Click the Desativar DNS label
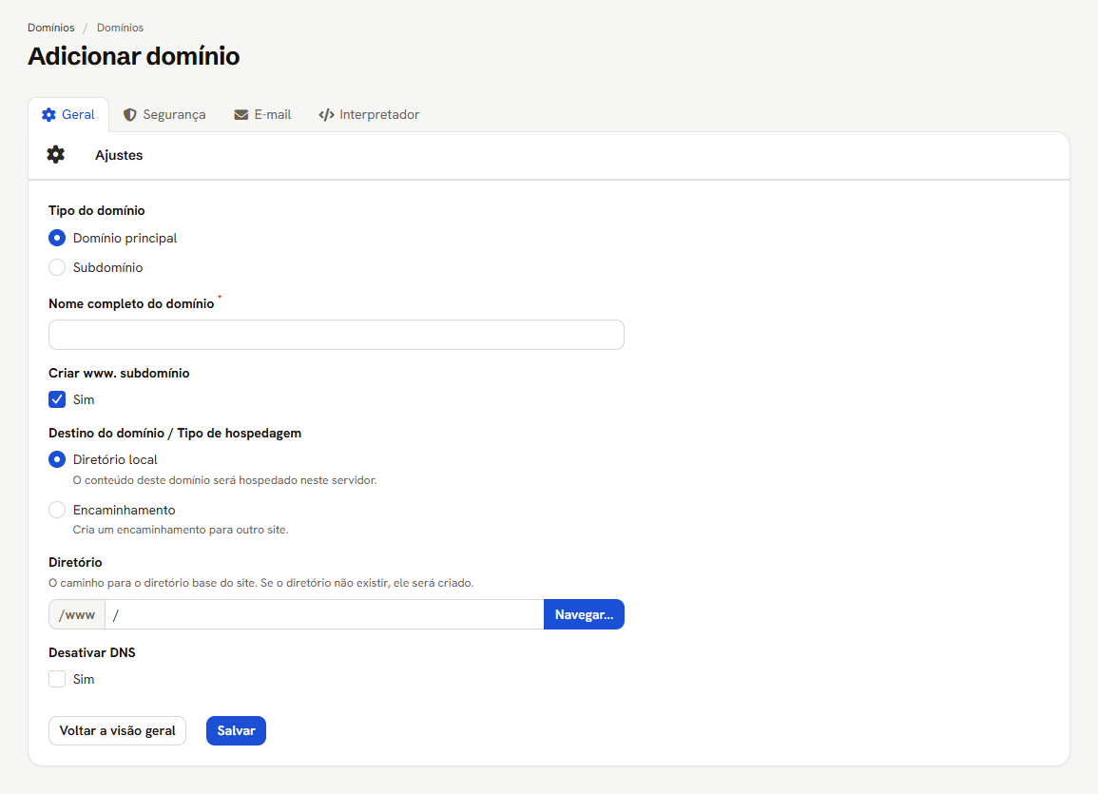 (x=91, y=652)
